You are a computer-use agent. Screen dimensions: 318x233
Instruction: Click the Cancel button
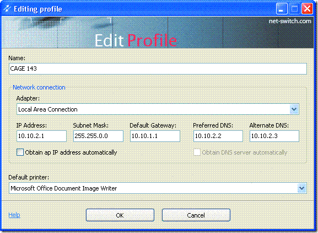point(196,215)
